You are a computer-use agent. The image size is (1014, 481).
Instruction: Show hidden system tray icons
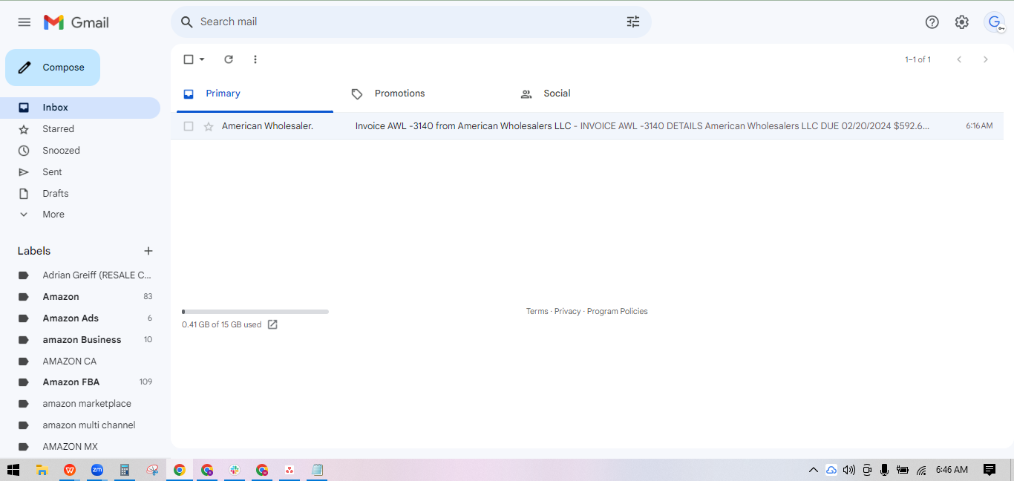[814, 470]
